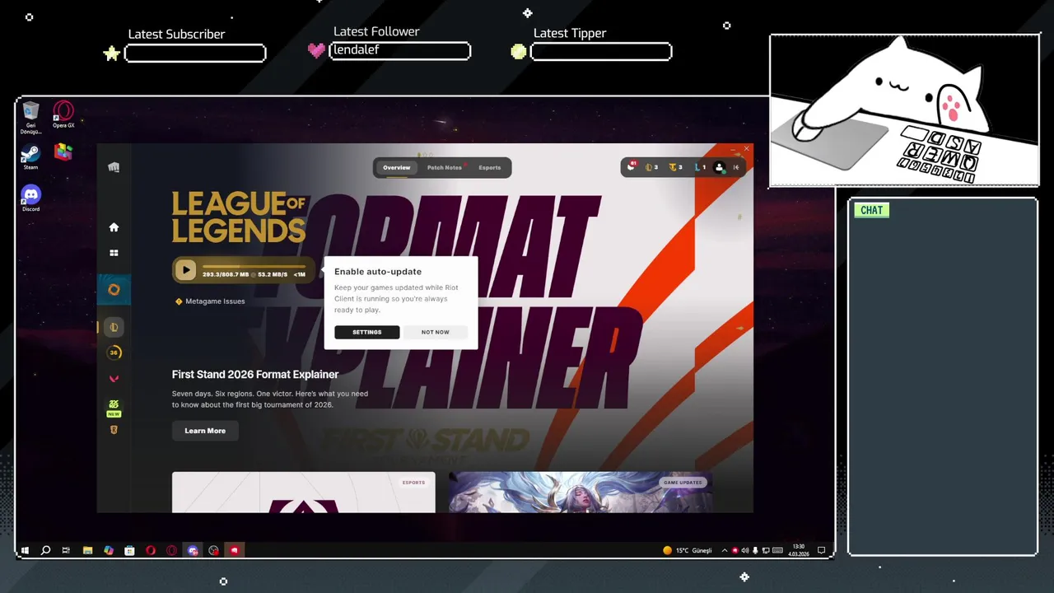This screenshot has height=593, width=1054.
Task: Click the Steam desktop shortcut
Action: (x=30, y=157)
